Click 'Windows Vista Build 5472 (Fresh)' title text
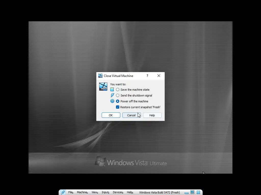The height and width of the screenshot is (195, 261). (160, 192)
